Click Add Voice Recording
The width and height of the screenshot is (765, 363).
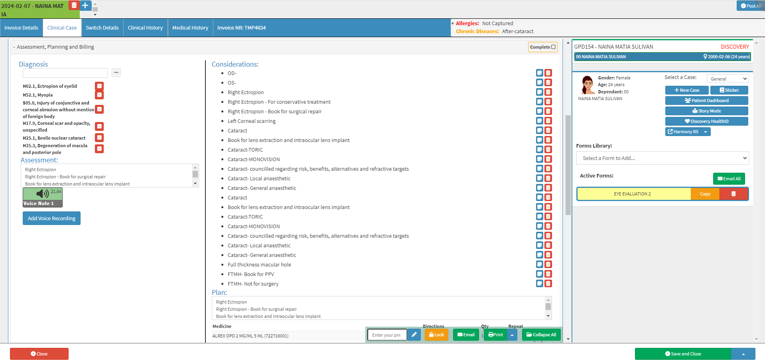click(51, 218)
